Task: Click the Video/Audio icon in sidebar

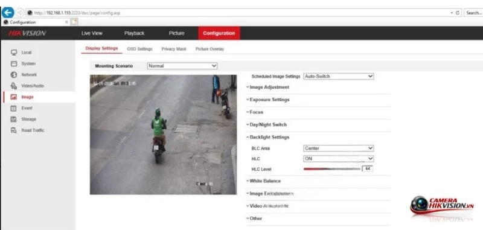Action: pos(13,86)
